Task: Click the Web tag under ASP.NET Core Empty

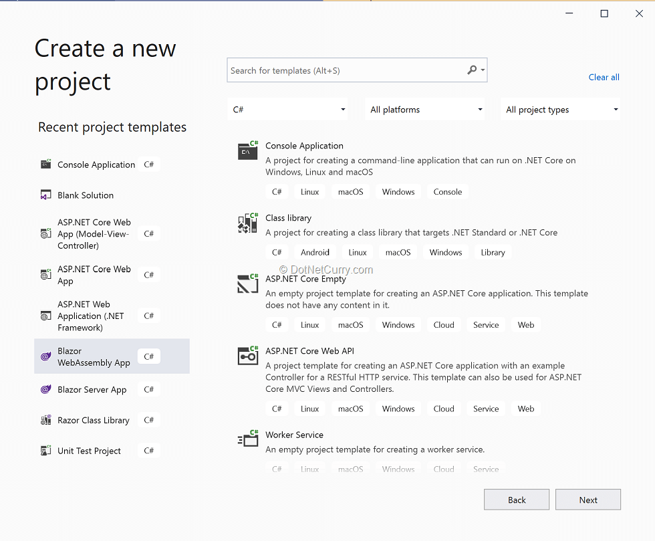Action: (x=526, y=325)
